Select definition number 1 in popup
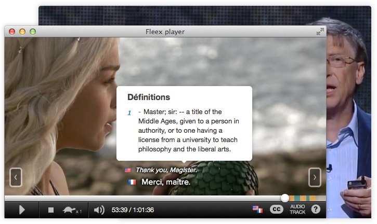This screenshot has width=377, height=224. tap(129, 113)
